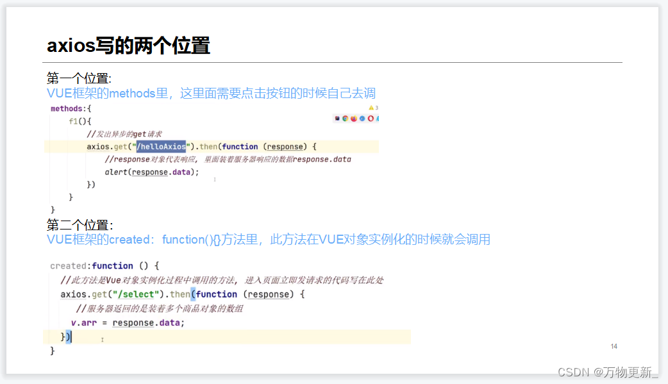668x384 pixels.
Task: Open preview in Chrome browser icon
Action: (346, 119)
